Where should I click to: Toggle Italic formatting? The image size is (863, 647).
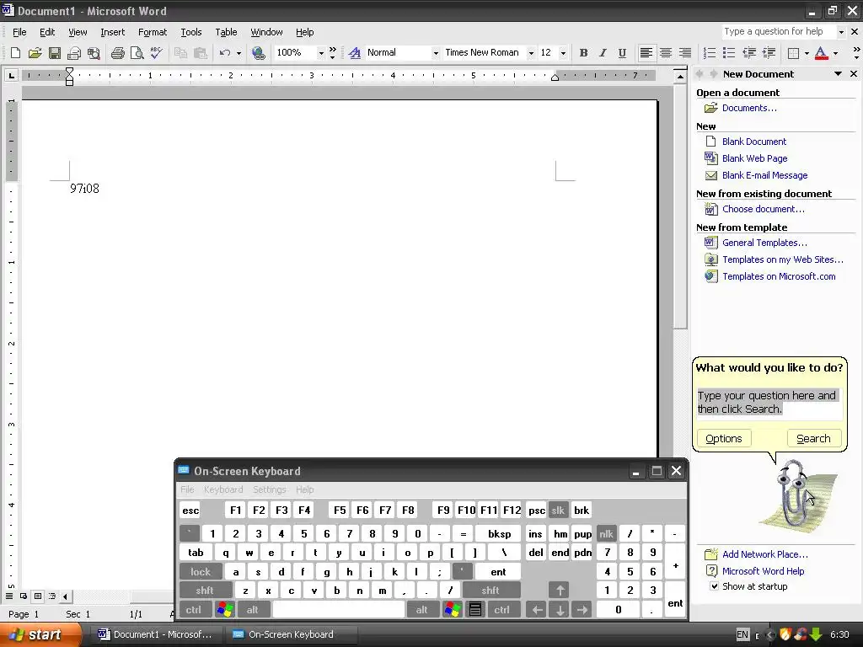coord(603,53)
